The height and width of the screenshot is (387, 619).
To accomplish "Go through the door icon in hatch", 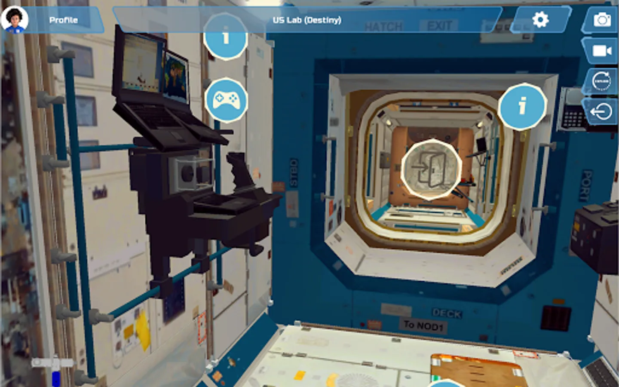I will coord(431,169).
